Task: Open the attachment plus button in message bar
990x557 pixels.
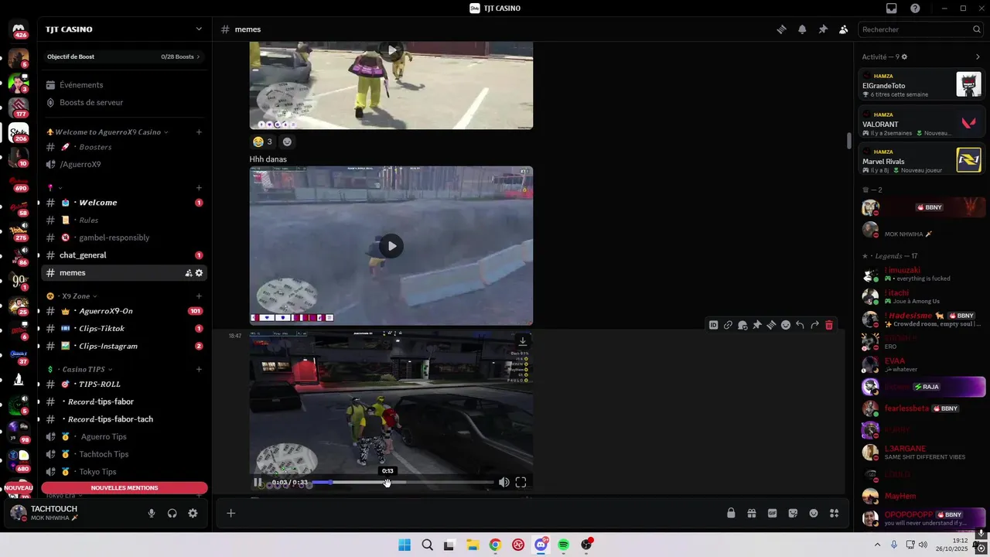Action: point(230,513)
